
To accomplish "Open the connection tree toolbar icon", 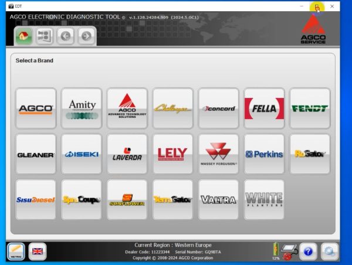I will pyautogui.click(x=45, y=36).
